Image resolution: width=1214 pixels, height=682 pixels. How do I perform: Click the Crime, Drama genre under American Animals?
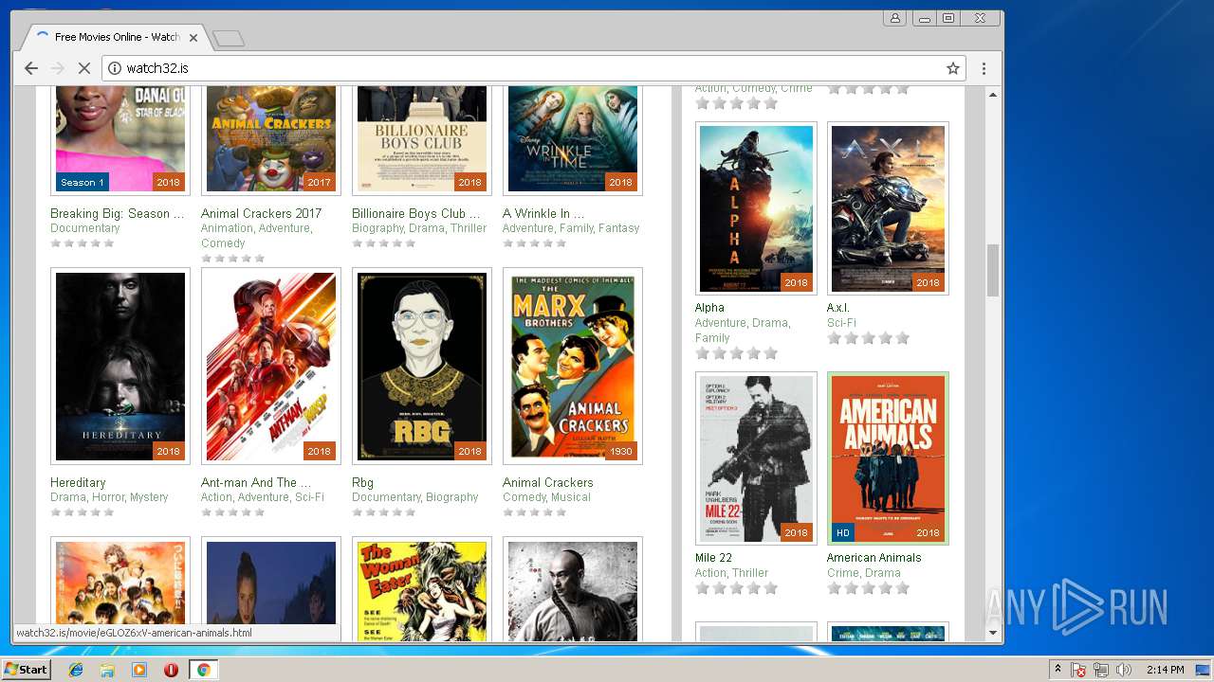pos(864,573)
